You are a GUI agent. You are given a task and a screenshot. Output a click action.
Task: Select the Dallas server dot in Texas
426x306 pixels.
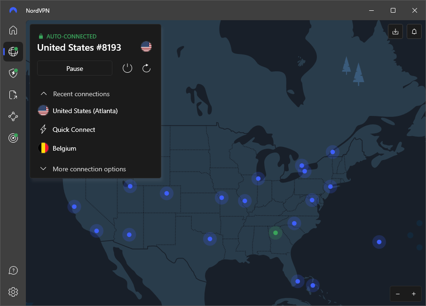tap(210, 239)
